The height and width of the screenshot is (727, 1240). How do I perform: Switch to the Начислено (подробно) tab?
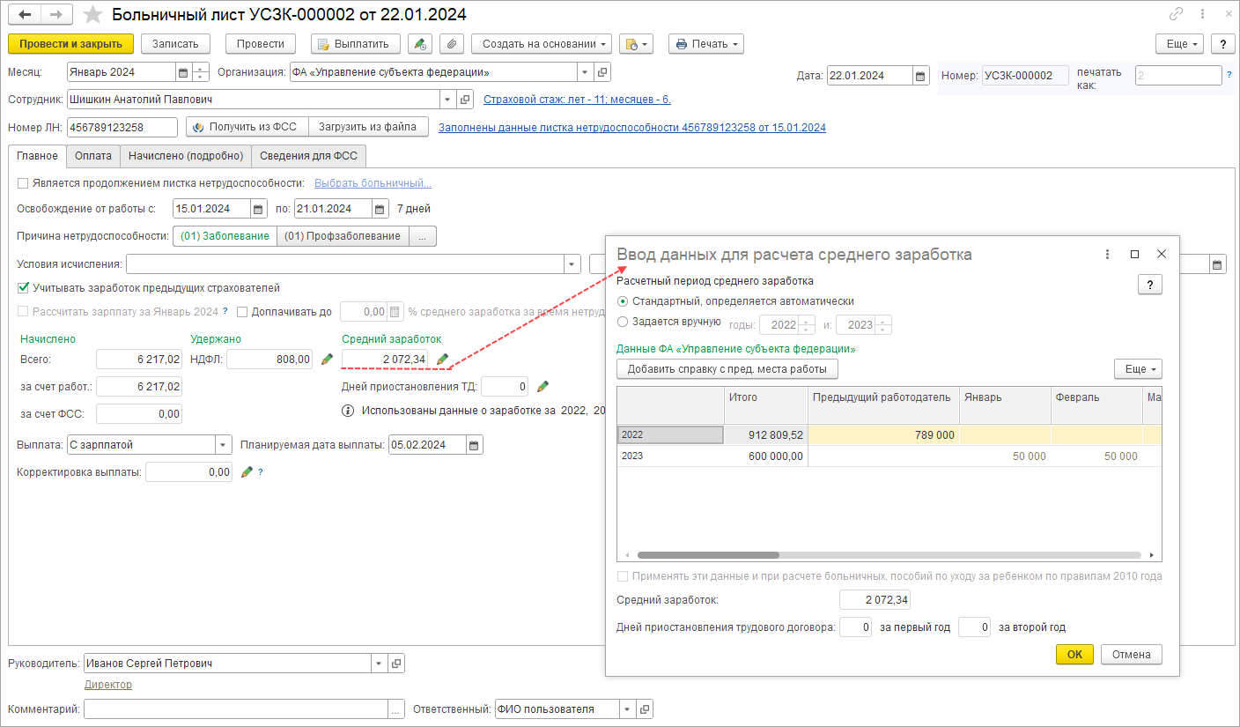[186, 156]
